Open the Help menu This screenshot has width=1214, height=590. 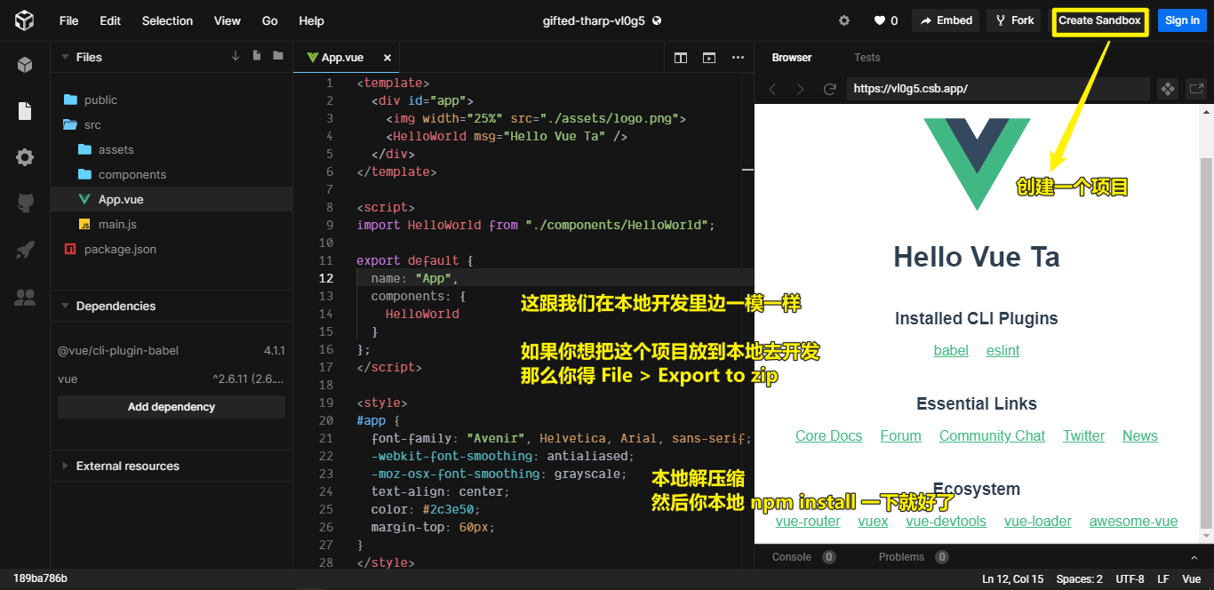311,20
